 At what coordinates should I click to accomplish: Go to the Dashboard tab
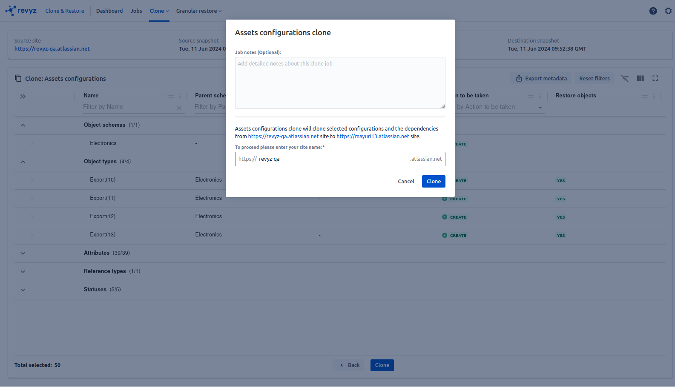pyautogui.click(x=109, y=11)
